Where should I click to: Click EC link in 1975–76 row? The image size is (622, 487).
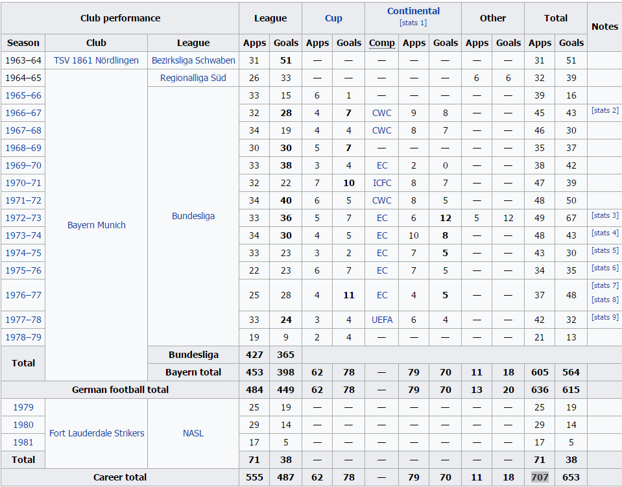(381, 270)
